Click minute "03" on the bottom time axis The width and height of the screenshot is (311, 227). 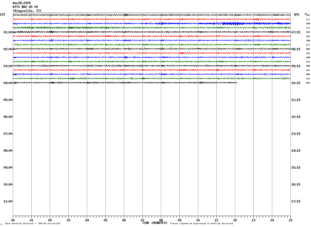pyautogui.click(x=68, y=220)
